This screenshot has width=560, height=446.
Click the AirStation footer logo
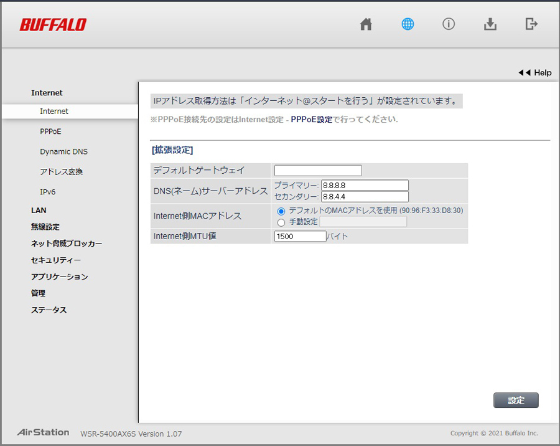coord(43,432)
